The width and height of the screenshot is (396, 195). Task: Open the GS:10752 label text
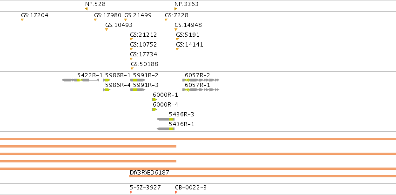[x=143, y=45]
